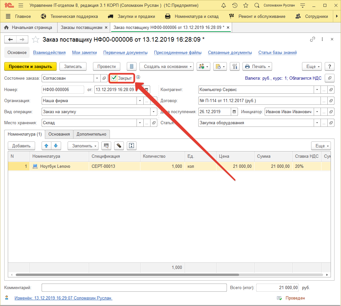Click the notifications bell icon

click(x=223, y=6)
